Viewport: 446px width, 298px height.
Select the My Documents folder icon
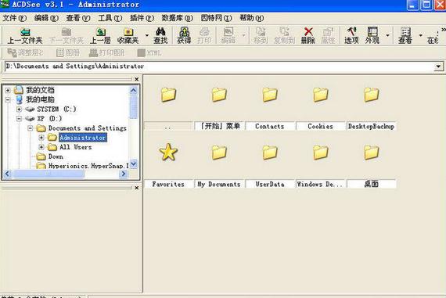coord(219,153)
